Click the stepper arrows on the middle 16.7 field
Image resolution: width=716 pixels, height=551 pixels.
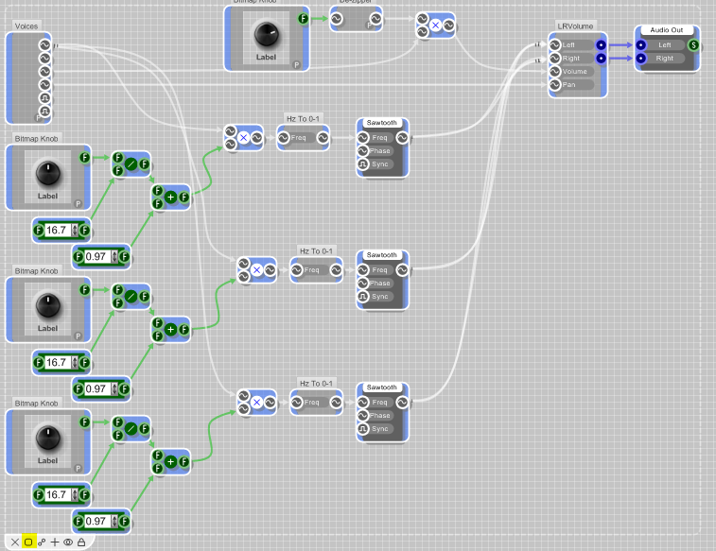76,362
